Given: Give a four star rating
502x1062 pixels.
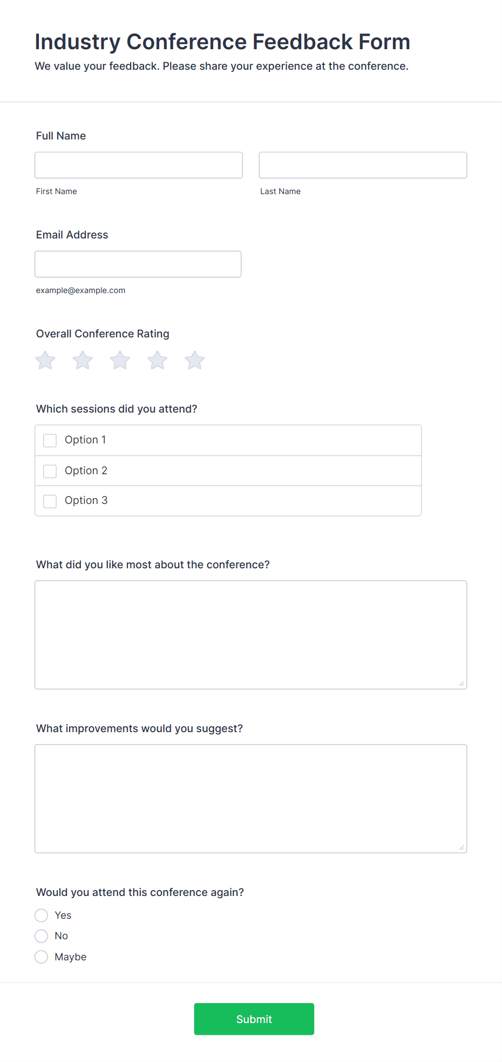Looking at the screenshot, I should coord(158,360).
